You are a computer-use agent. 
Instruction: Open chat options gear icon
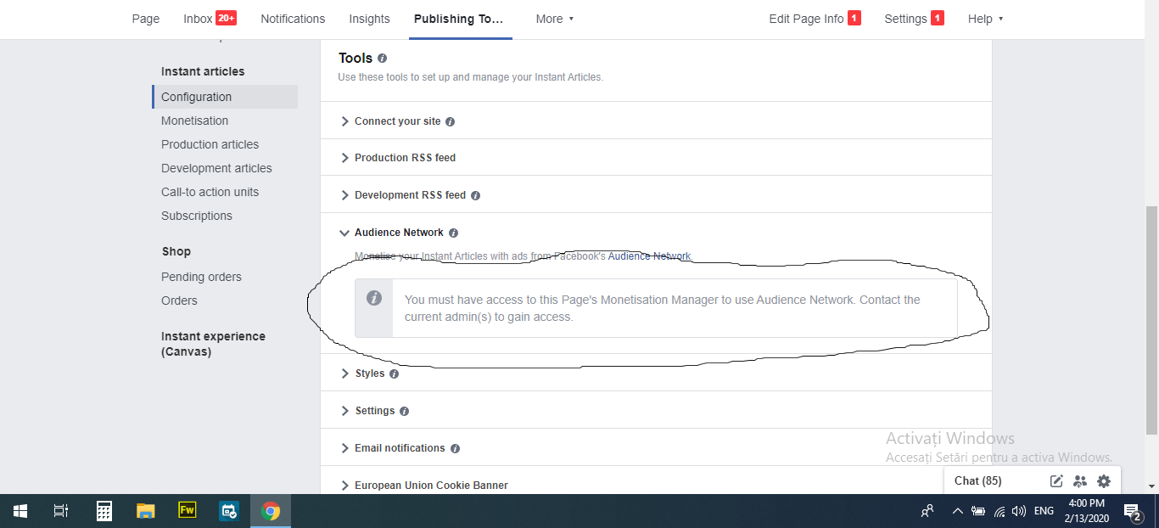1103,481
